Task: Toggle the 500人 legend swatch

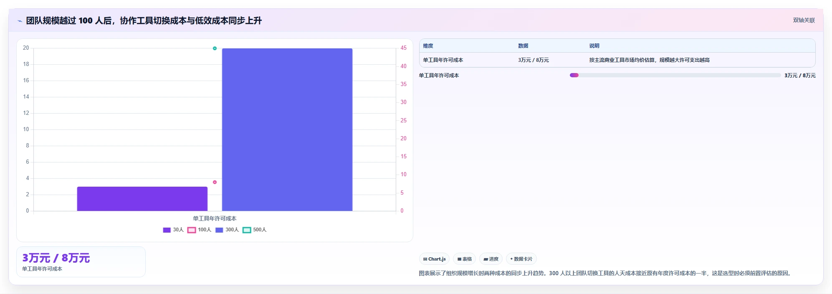Action: coord(247,230)
